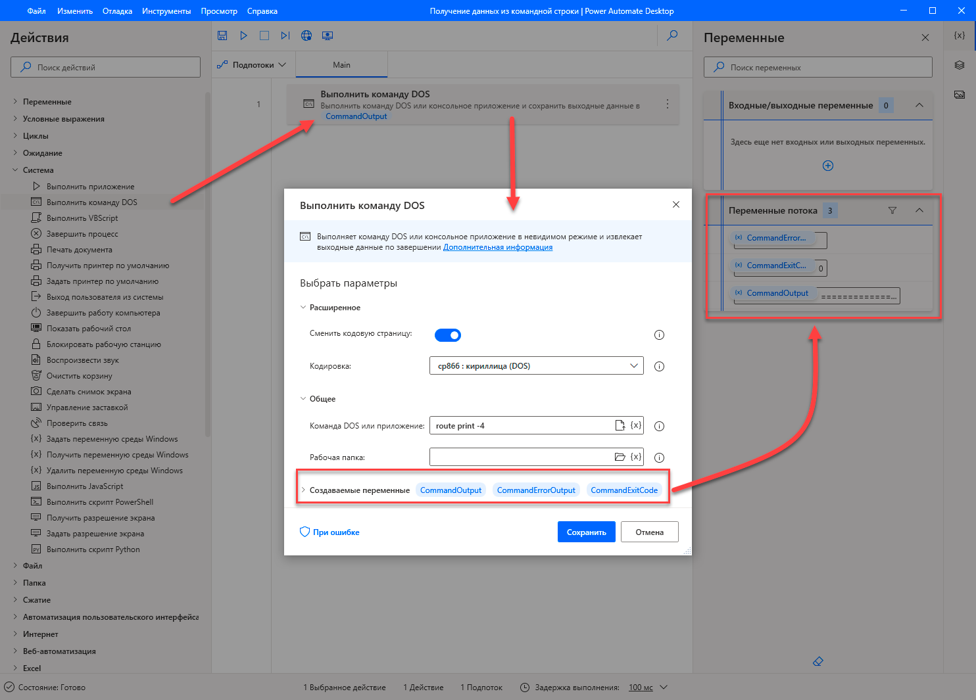Screen dimensions: 976x700
Task: Click the working folder input field
Action: 520,457
